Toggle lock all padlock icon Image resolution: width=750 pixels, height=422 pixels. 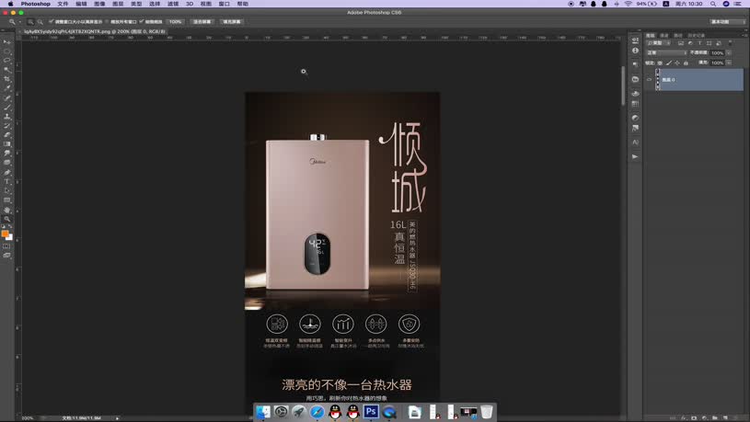[686, 63]
